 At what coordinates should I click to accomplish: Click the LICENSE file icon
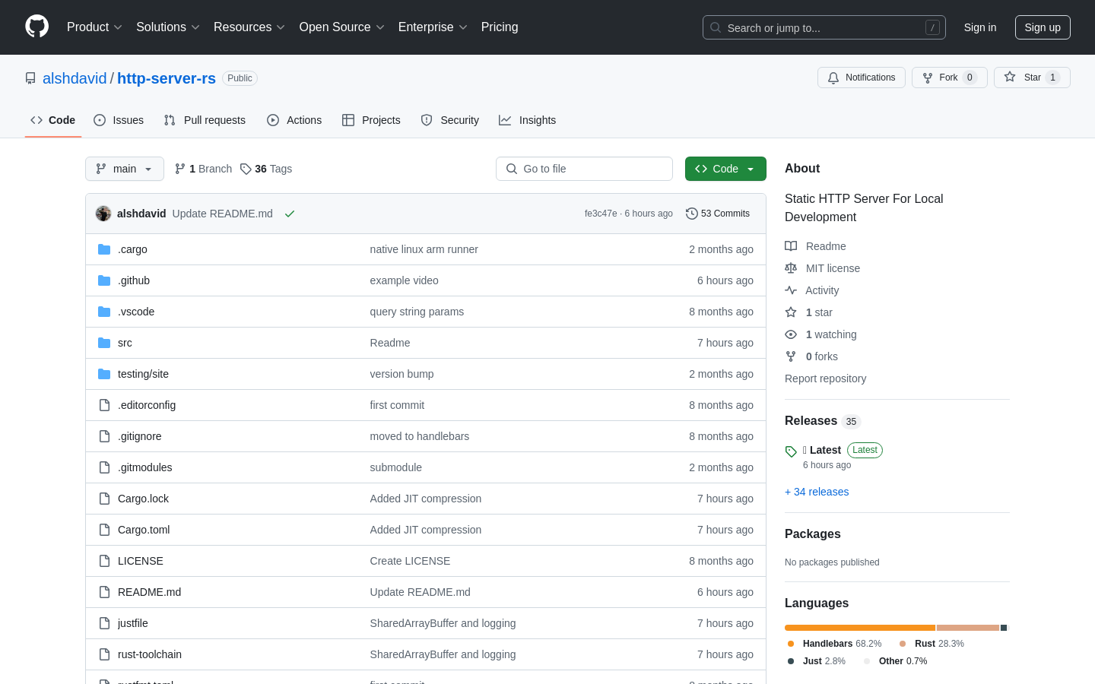click(104, 561)
